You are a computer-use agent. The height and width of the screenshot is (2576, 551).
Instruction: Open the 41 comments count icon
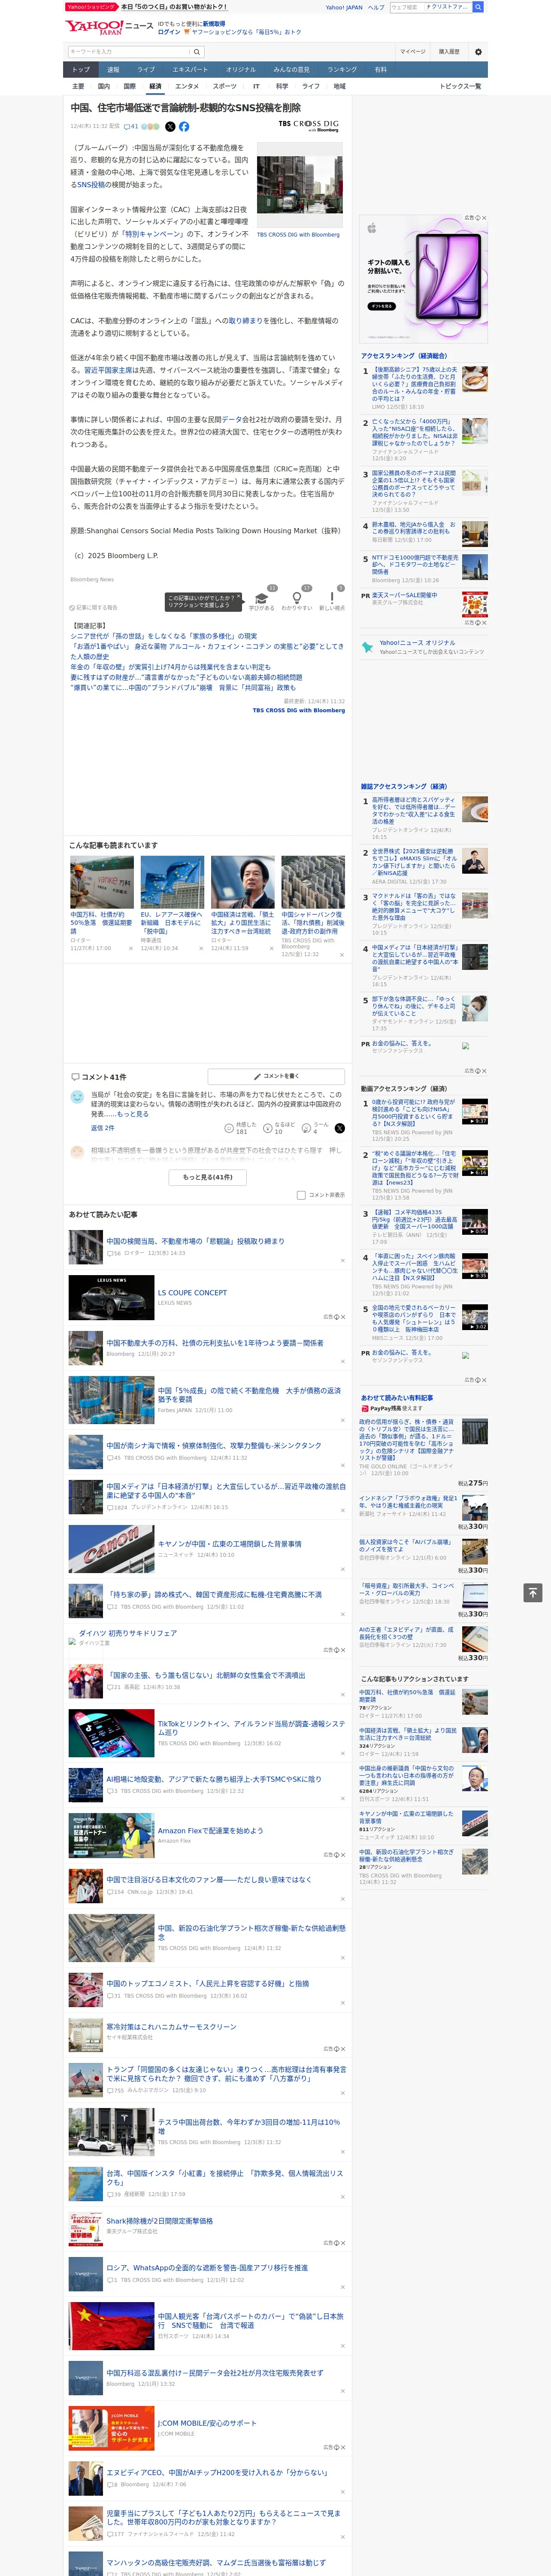(x=130, y=127)
